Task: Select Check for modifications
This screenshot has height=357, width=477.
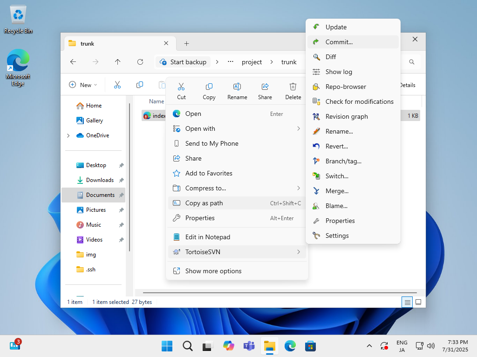Action: tap(353, 101)
